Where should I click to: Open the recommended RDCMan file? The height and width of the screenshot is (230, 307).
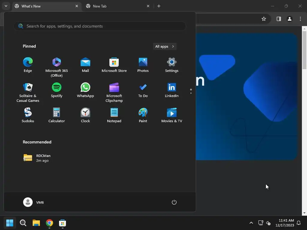(37, 158)
